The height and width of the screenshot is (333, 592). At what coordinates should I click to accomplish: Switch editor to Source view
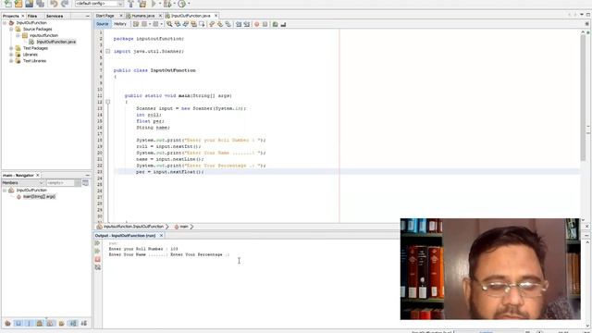click(103, 24)
